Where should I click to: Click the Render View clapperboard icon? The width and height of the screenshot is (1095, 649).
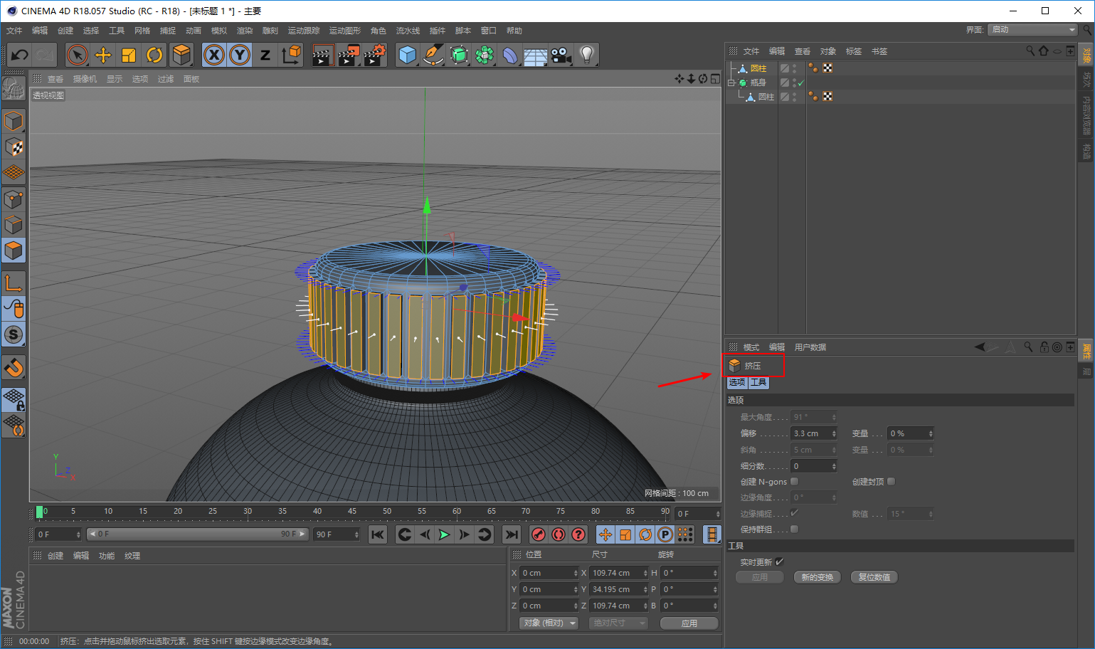(322, 55)
